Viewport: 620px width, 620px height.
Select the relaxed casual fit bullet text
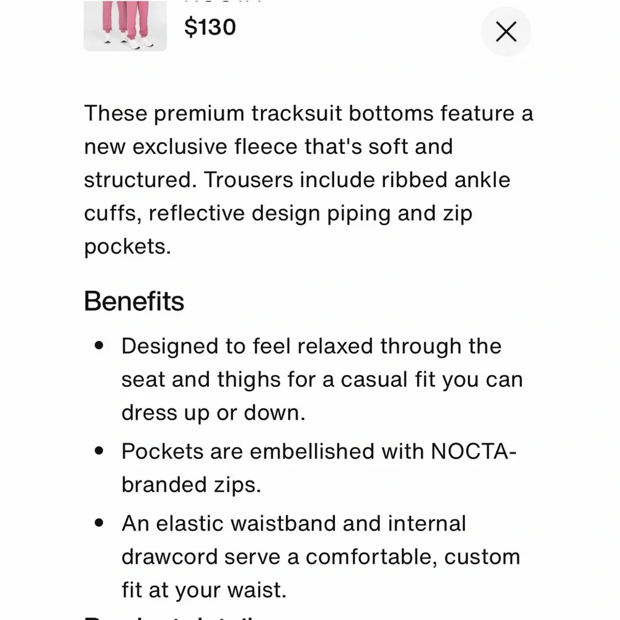(x=321, y=379)
